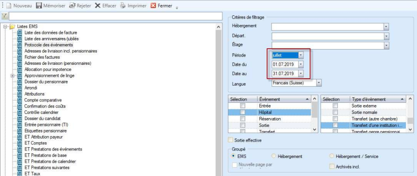
Task: Click the Type d'évènement list scroll up arrow
Action: click(x=410, y=99)
